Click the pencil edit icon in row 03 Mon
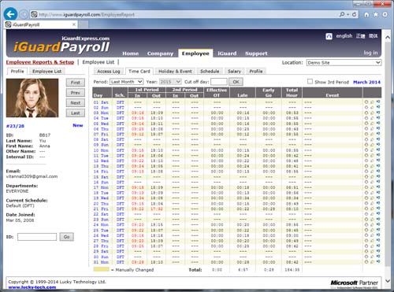This screenshot has height=292, width=394. click(372, 113)
